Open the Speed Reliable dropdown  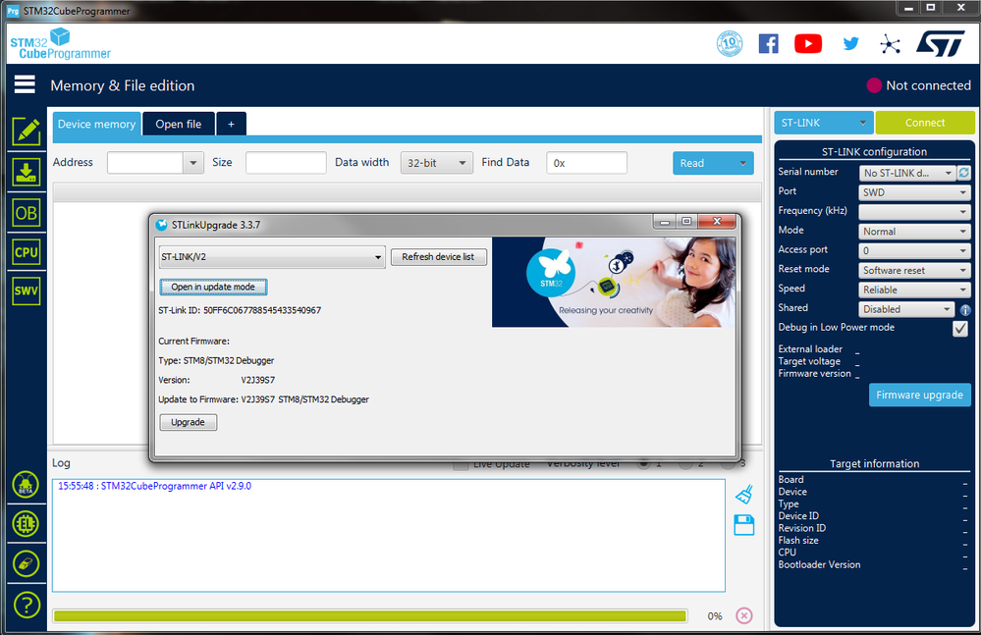coord(914,290)
